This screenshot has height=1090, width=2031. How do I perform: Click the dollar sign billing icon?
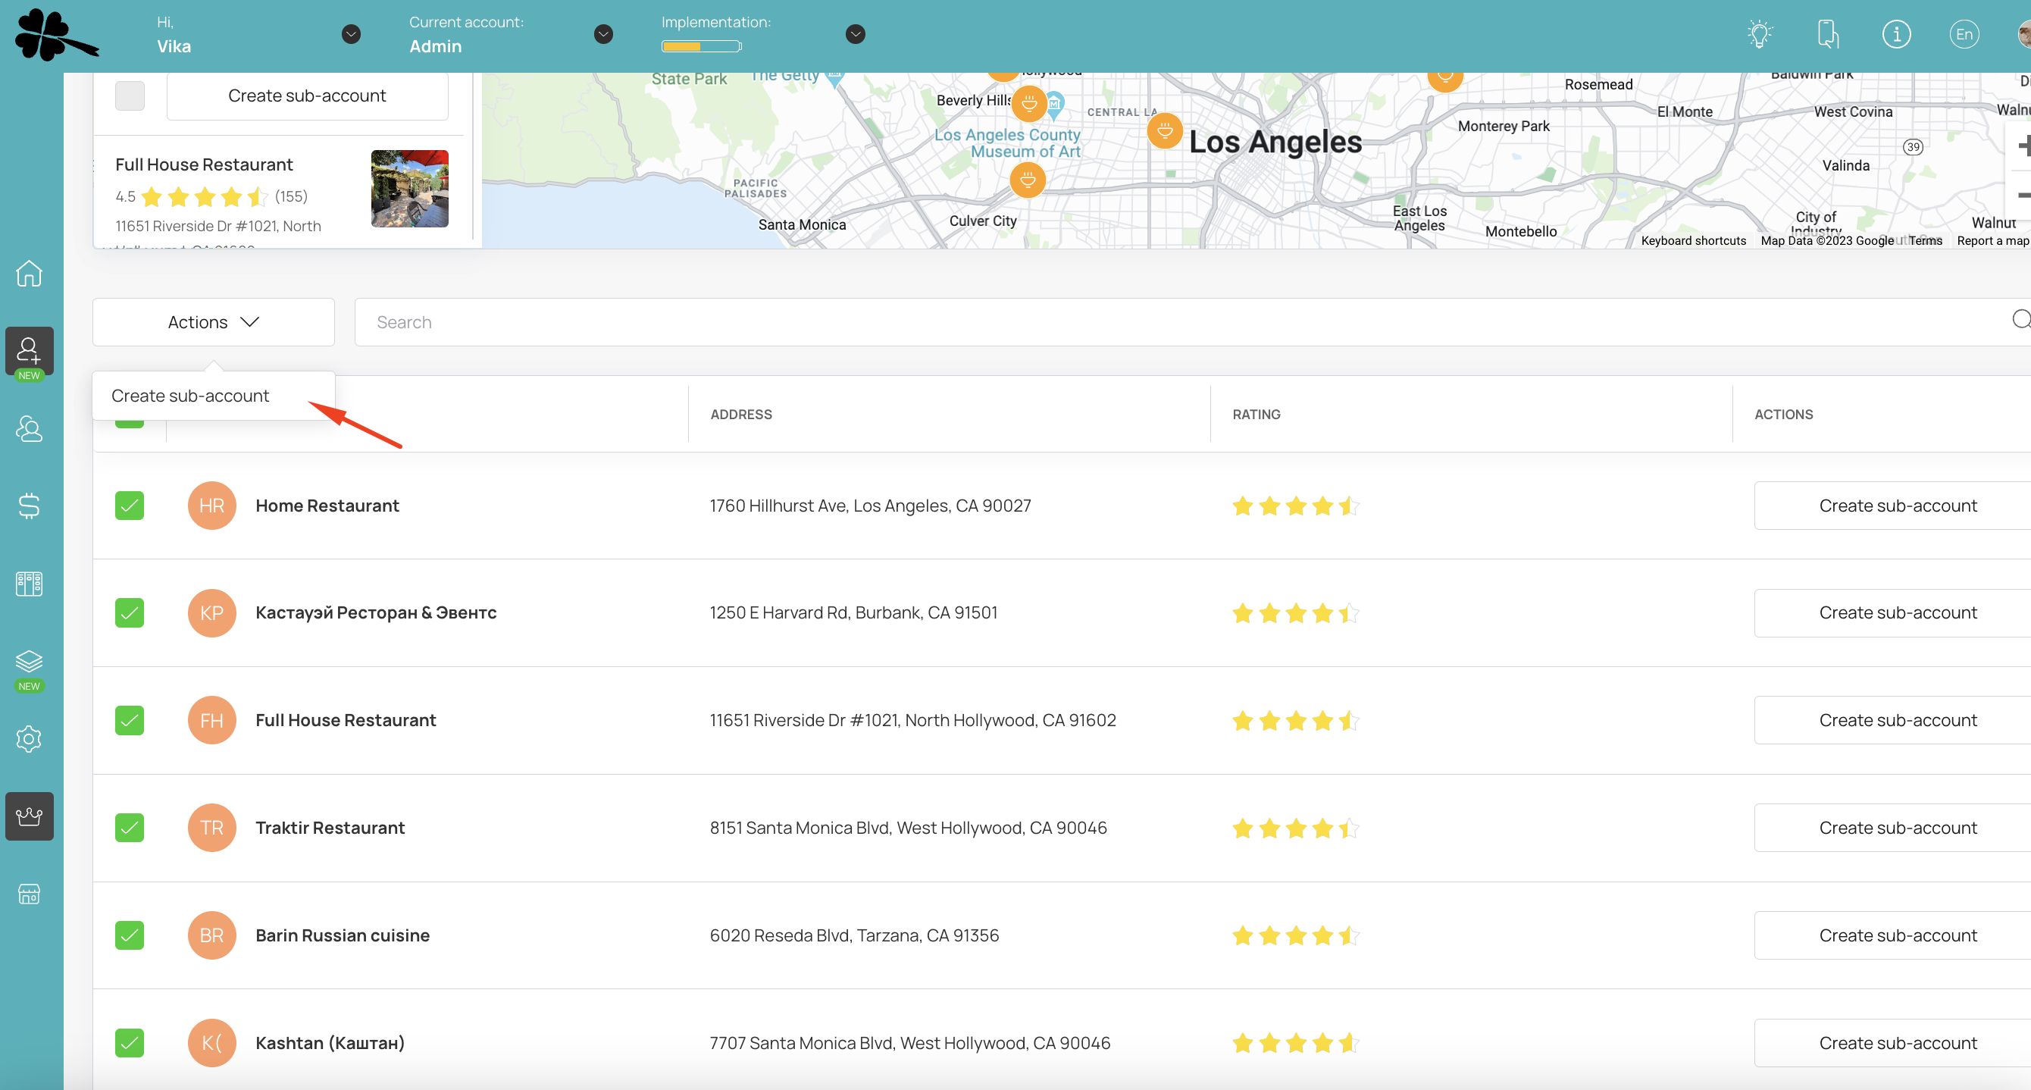pyautogui.click(x=29, y=506)
